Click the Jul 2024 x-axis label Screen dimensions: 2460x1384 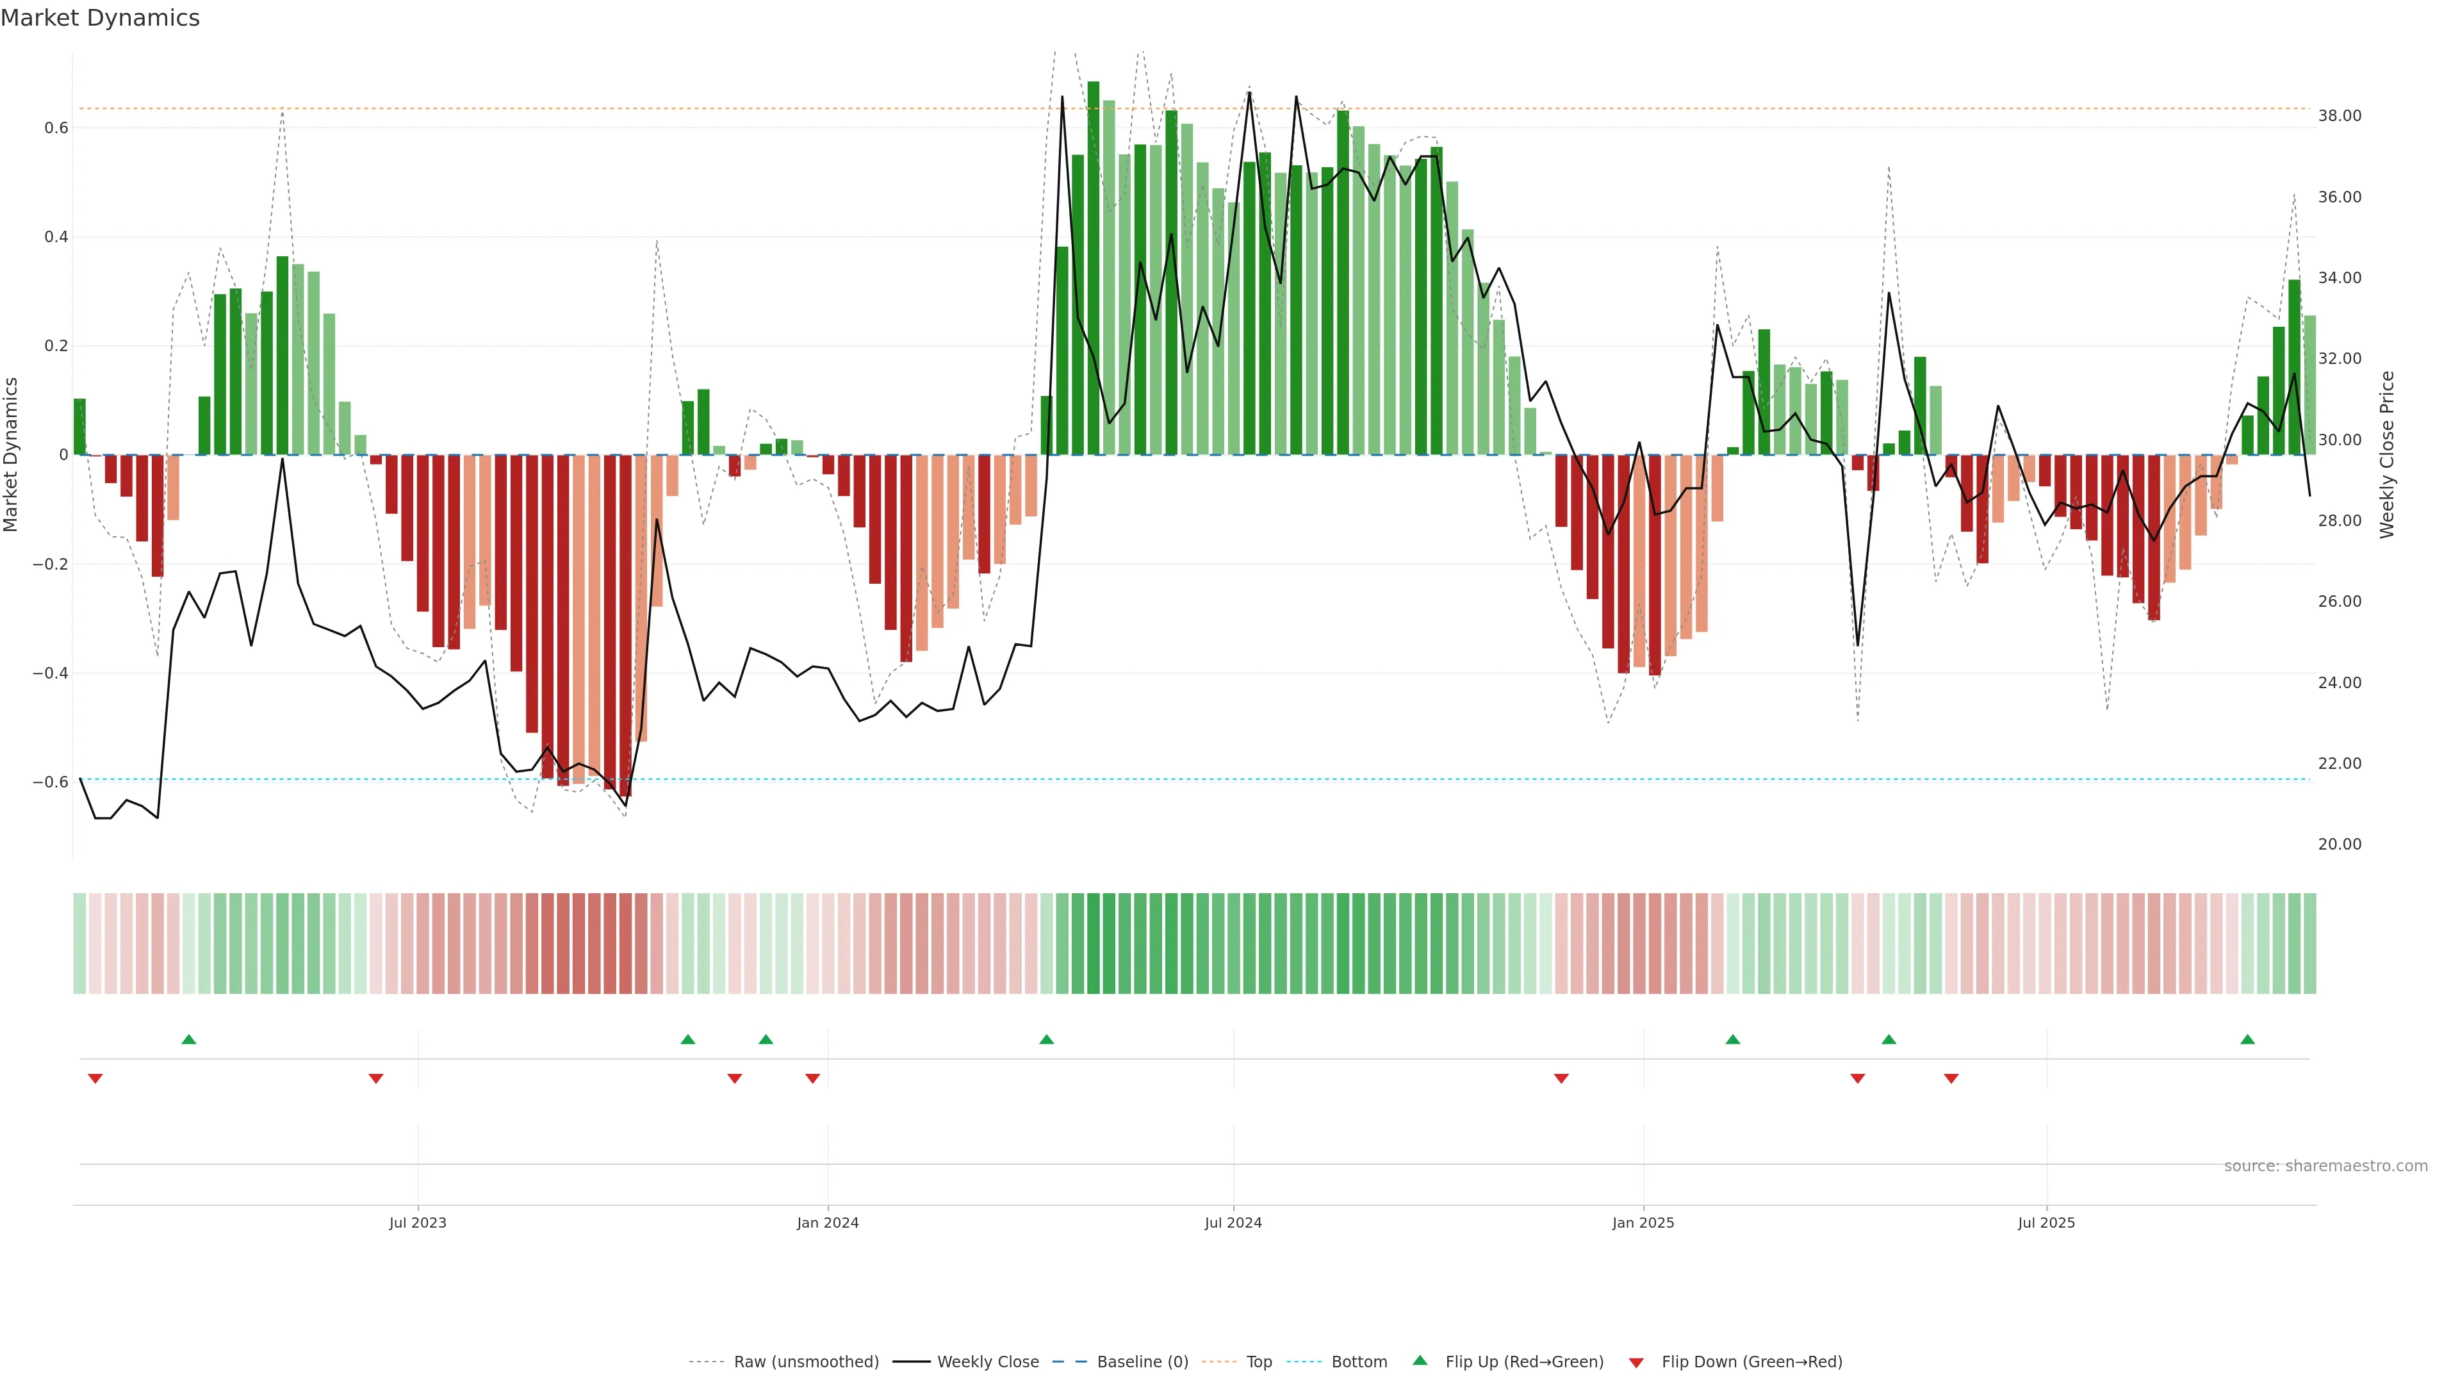(x=1233, y=1223)
